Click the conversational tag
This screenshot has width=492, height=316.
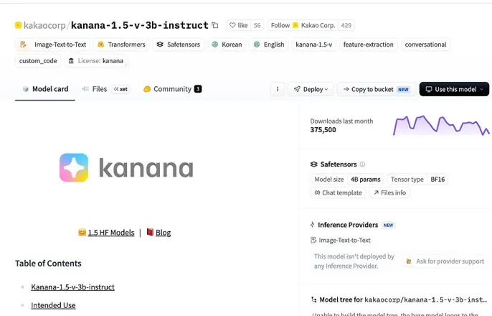(425, 45)
